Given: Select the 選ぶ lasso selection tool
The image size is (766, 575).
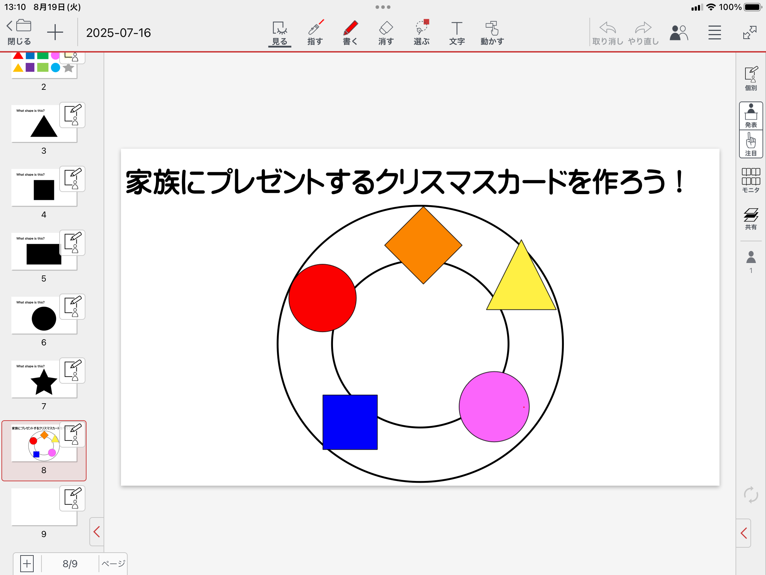Looking at the screenshot, I should [x=421, y=33].
